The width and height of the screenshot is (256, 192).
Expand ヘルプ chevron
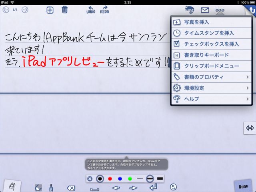point(248,99)
